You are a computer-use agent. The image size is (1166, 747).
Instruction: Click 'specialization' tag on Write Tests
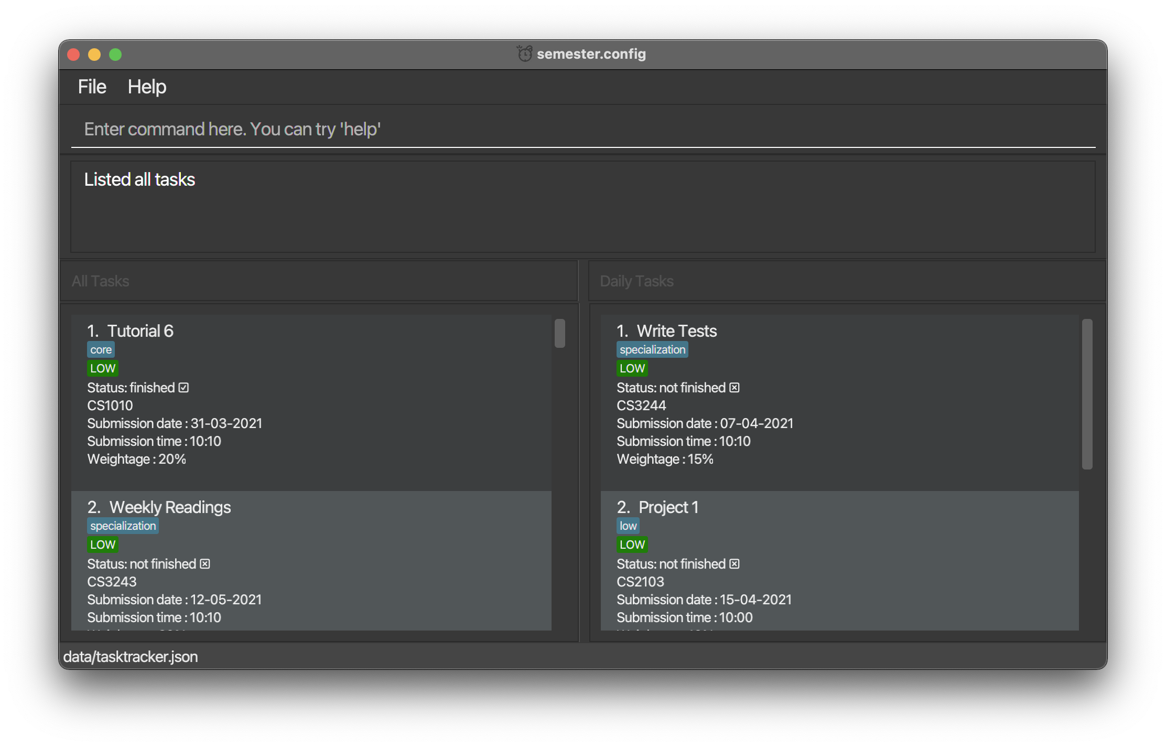(x=652, y=350)
